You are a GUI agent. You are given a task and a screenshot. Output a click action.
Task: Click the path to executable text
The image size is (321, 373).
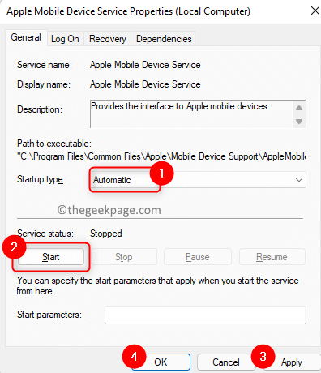click(161, 156)
